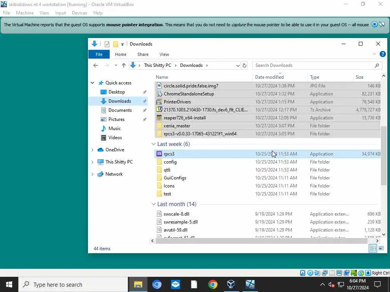Select the swscale-8.dll file
This screenshot has width=390, height=292.
(267, 214)
